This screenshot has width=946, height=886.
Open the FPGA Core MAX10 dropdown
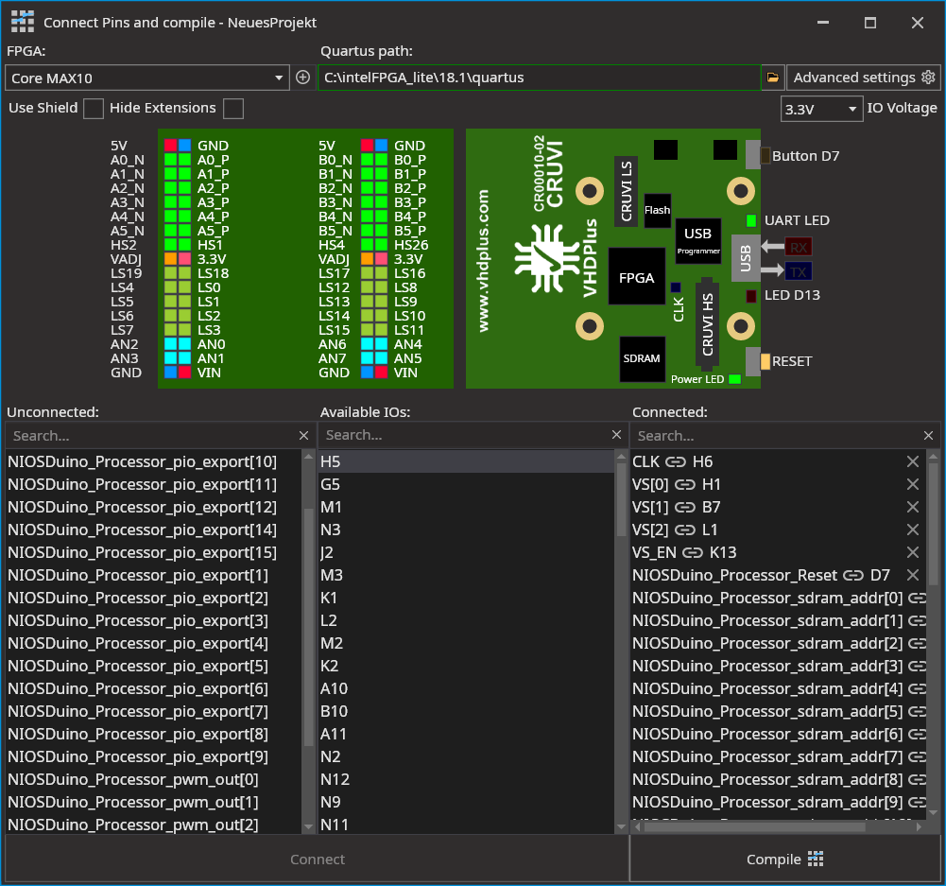tap(147, 78)
